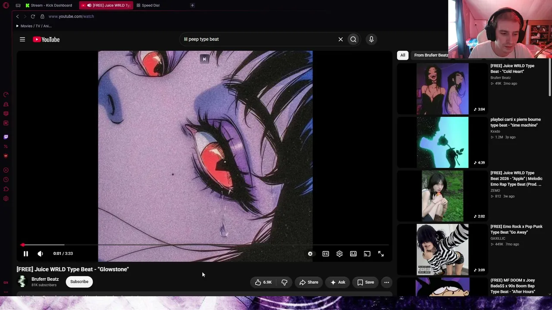The height and width of the screenshot is (310, 552).
Task: Dislike the video with thumbs down
Action: 285,282
